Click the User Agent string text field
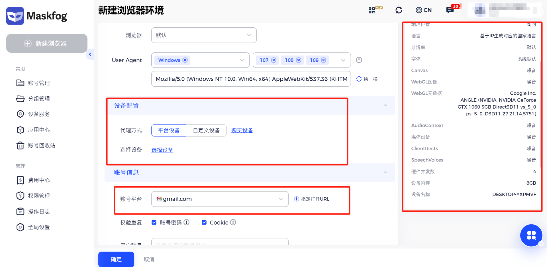This screenshot has height=267, width=547. pyautogui.click(x=251, y=79)
